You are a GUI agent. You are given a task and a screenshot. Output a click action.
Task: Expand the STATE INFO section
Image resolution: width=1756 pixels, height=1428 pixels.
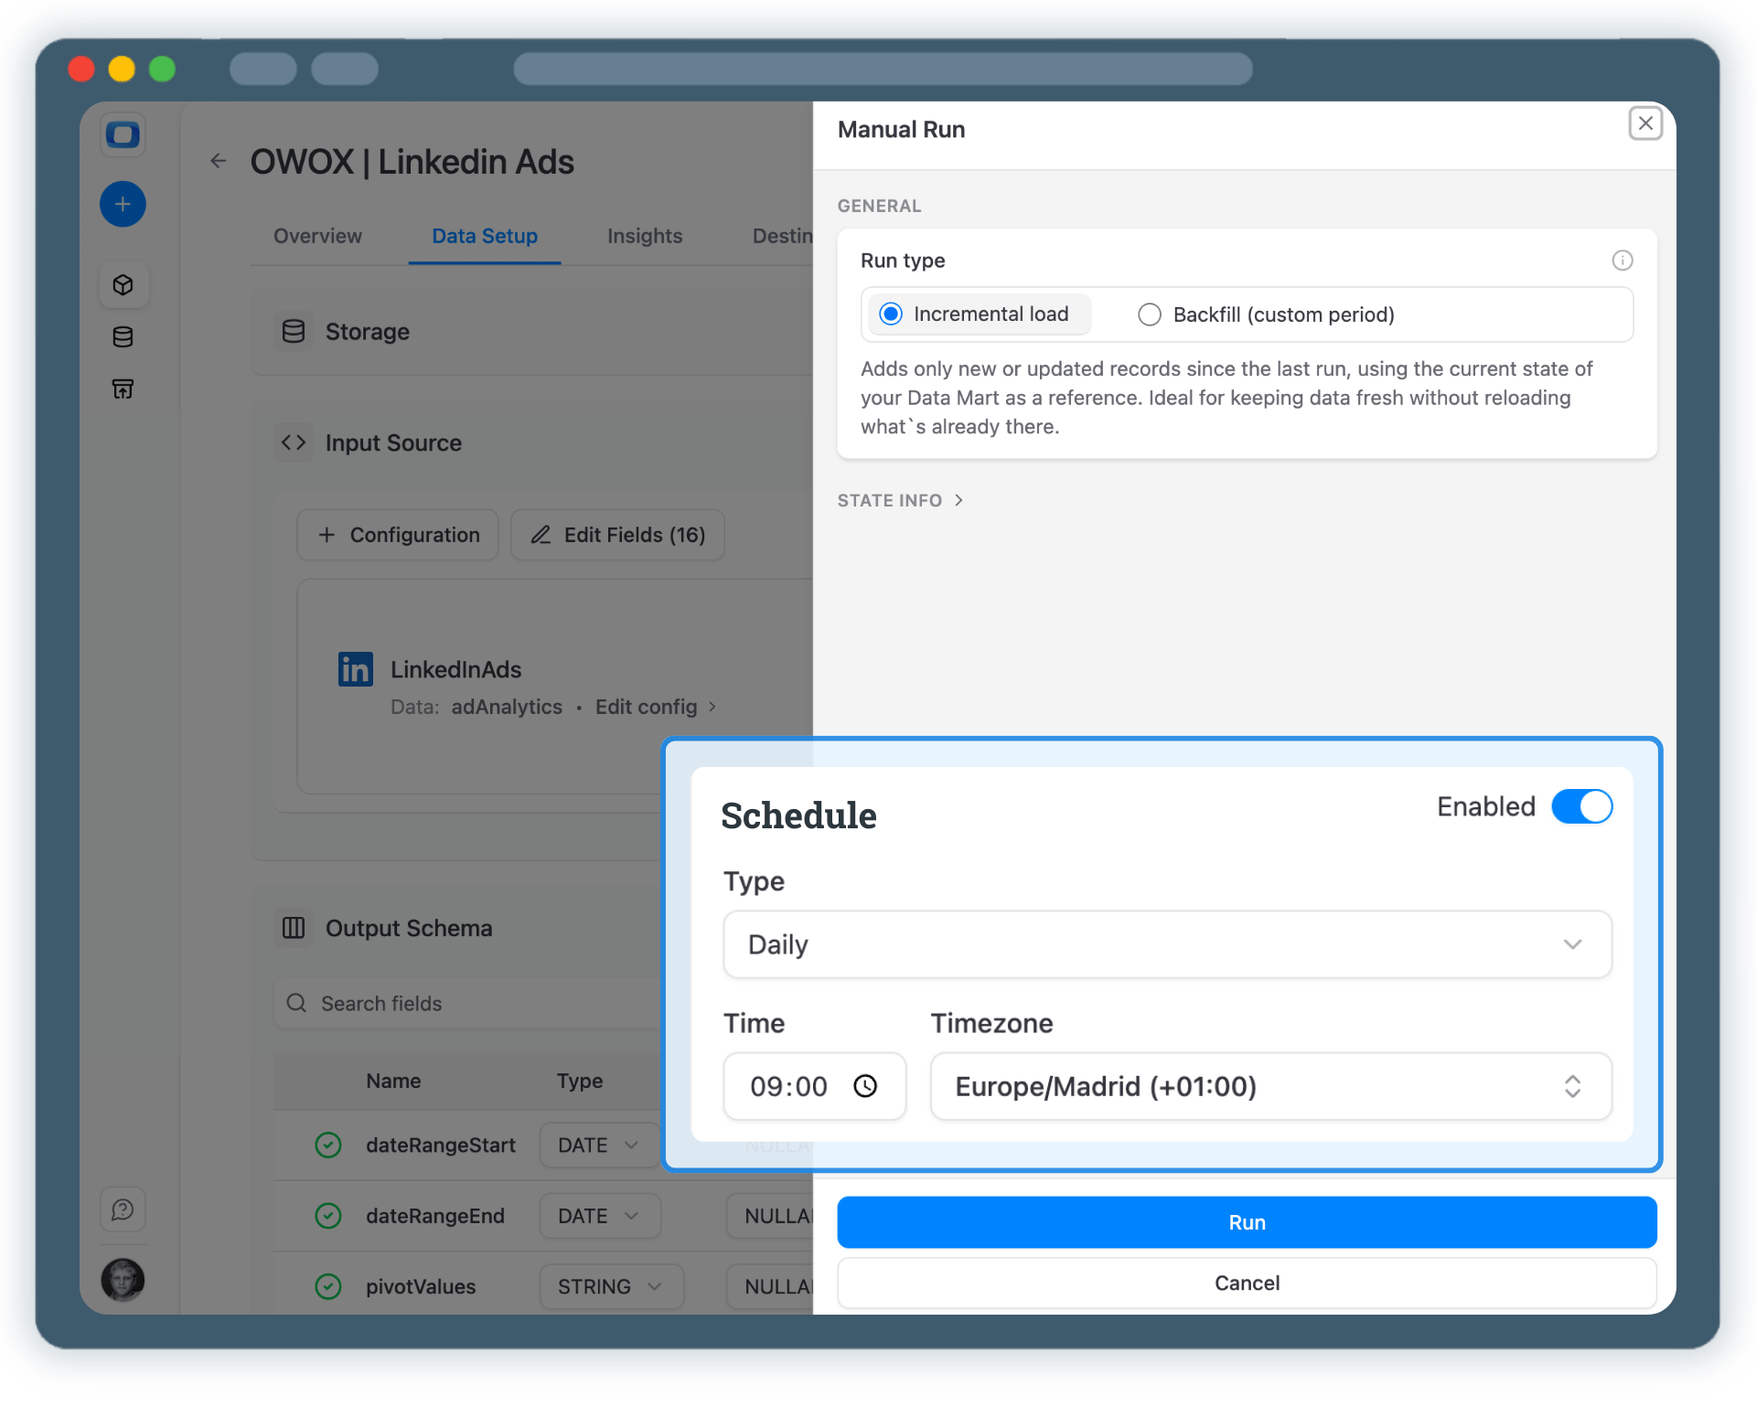tap(900, 500)
